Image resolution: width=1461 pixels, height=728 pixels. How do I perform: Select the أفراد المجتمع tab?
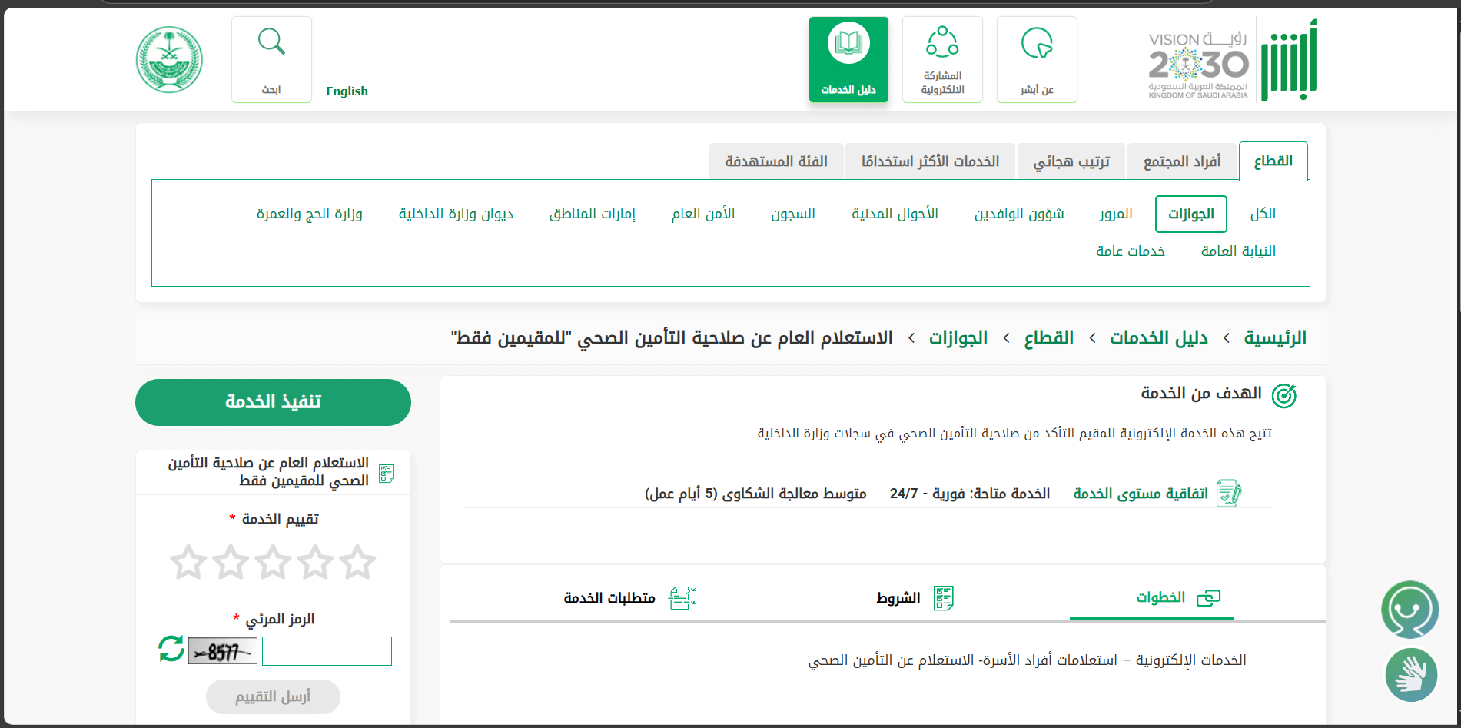coord(1182,161)
